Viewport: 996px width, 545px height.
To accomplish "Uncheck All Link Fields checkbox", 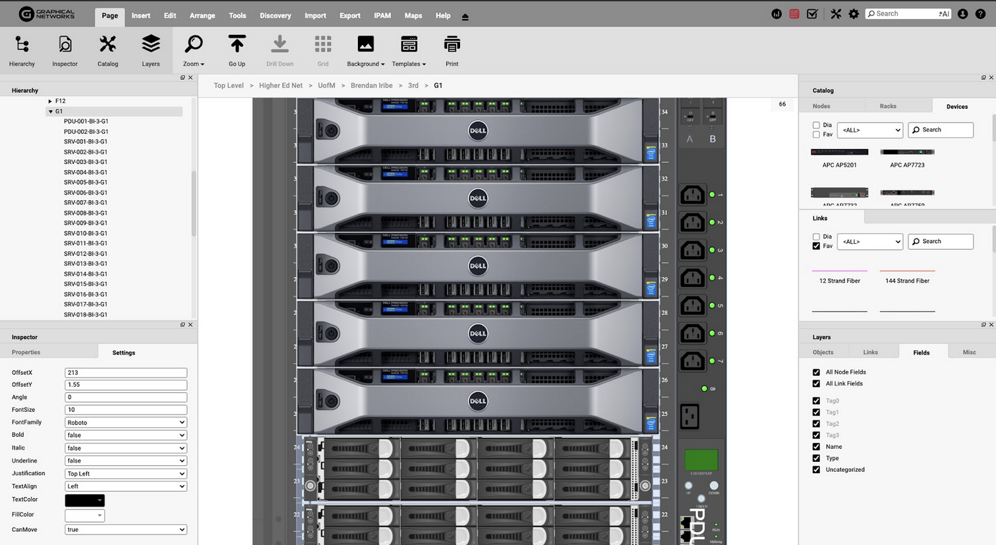I will (x=816, y=384).
